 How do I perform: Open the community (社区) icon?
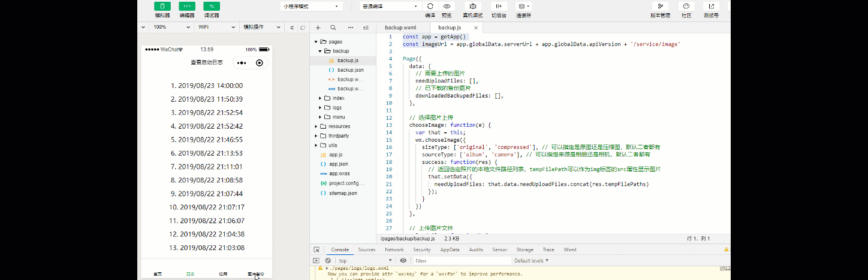686,6
